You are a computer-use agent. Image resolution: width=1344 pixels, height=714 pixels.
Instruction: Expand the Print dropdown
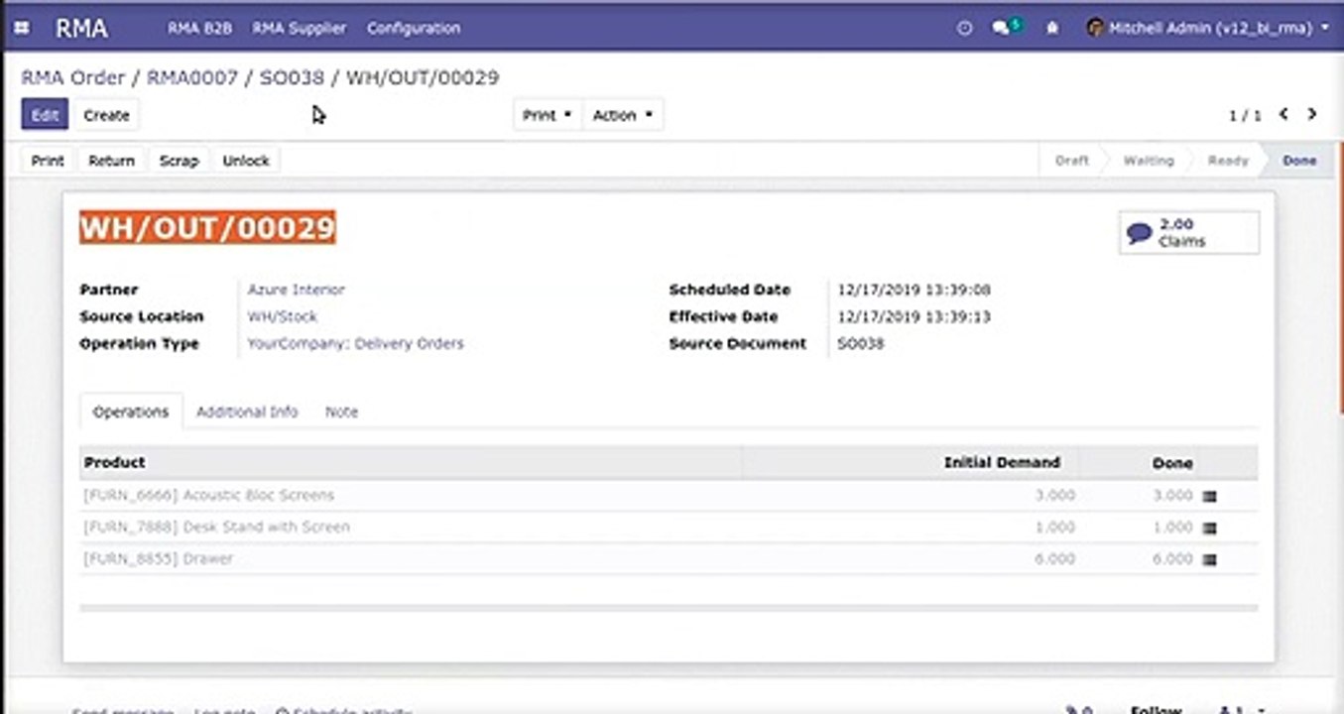pyautogui.click(x=548, y=115)
